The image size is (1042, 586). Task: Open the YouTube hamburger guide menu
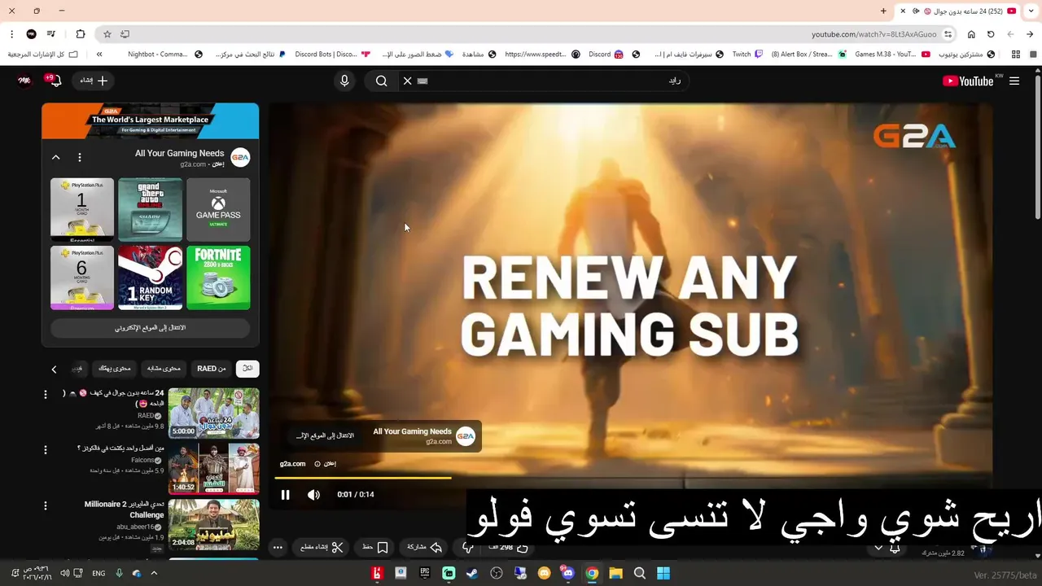1014,81
